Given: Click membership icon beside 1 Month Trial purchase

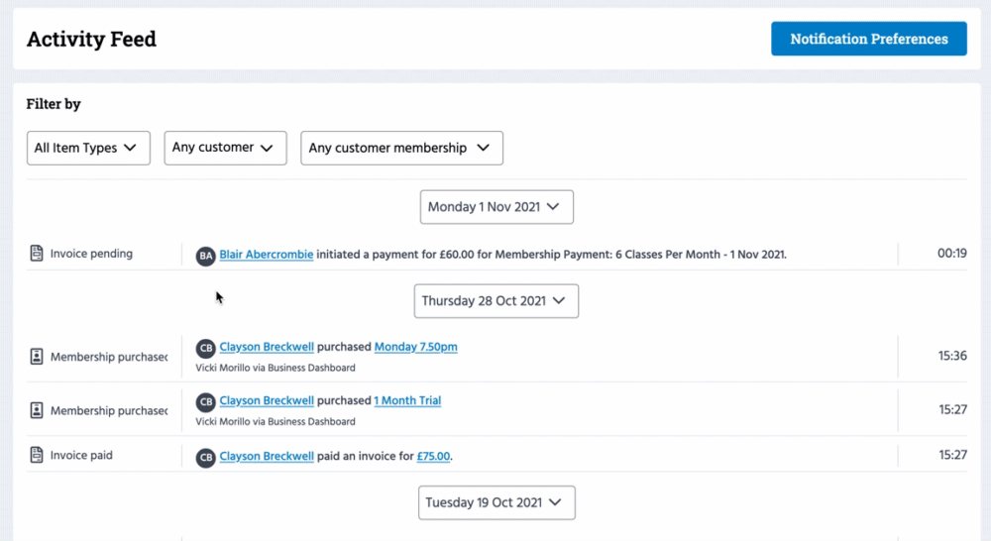Looking at the screenshot, I should click(x=37, y=410).
